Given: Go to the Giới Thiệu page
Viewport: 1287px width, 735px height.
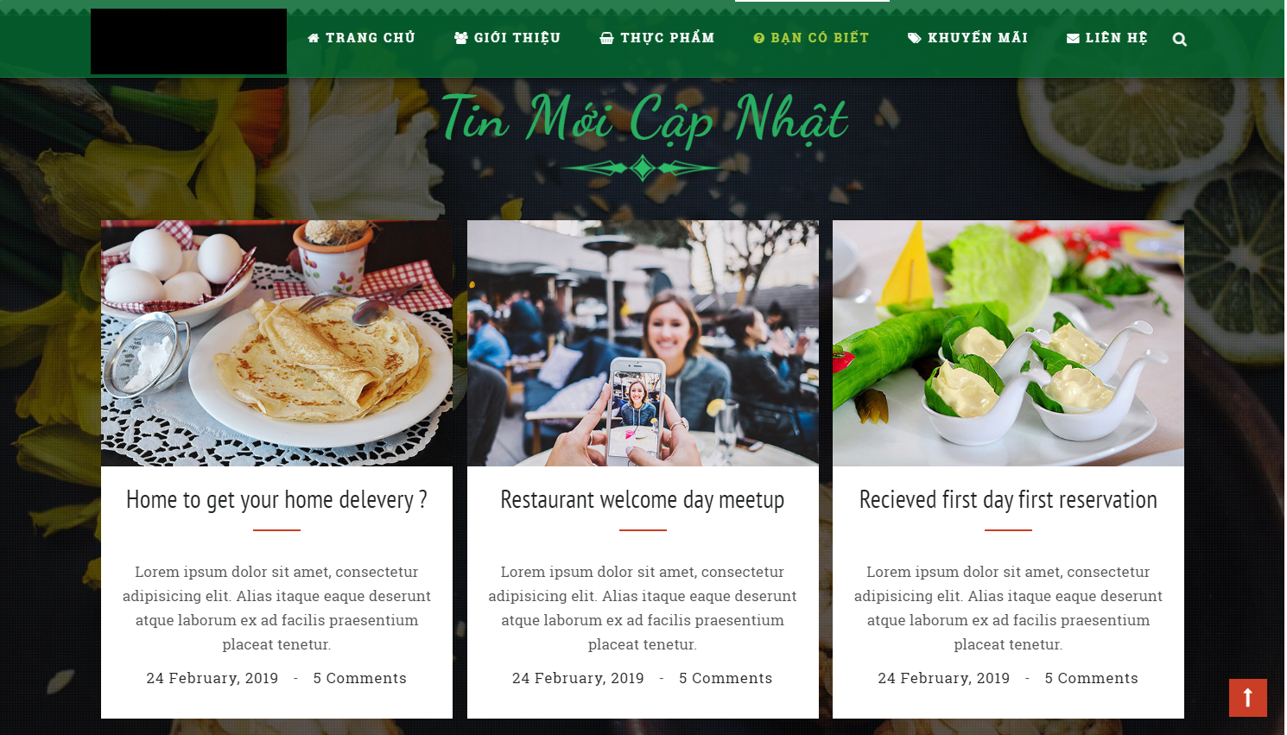Looking at the screenshot, I should point(507,38).
